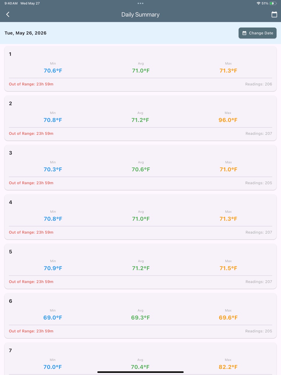The width and height of the screenshot is (281, 375).
Task: Tap the Wi-Fi status icon
Action: (258, 3)
